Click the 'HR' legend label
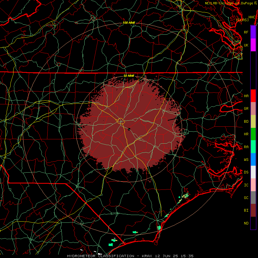258x258 pixels. [246, 134]
